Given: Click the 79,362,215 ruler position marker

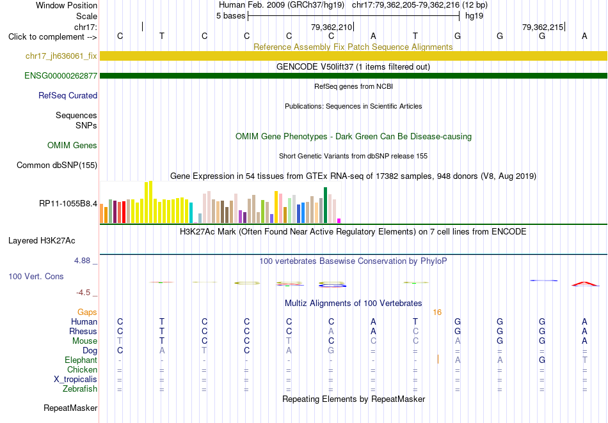Looking at the screenshot, I should click(x=543, y=27).
